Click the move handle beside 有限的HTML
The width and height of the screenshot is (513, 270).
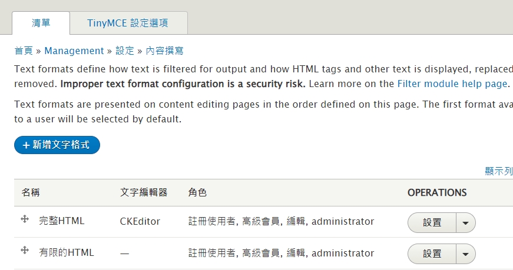tap(25, 251)
